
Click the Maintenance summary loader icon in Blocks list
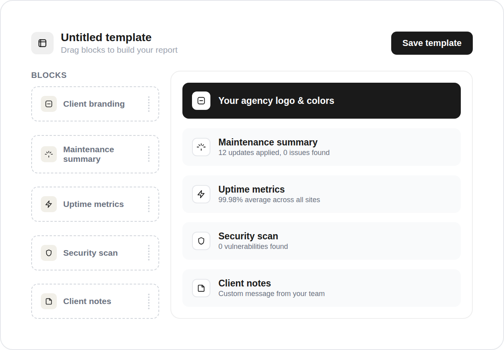tap(49, 154)
